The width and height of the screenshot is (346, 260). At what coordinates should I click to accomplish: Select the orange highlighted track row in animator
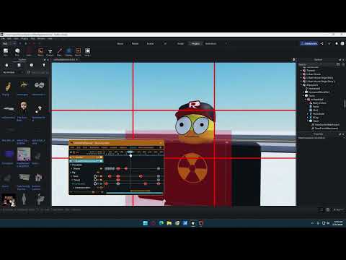point(86,157)
